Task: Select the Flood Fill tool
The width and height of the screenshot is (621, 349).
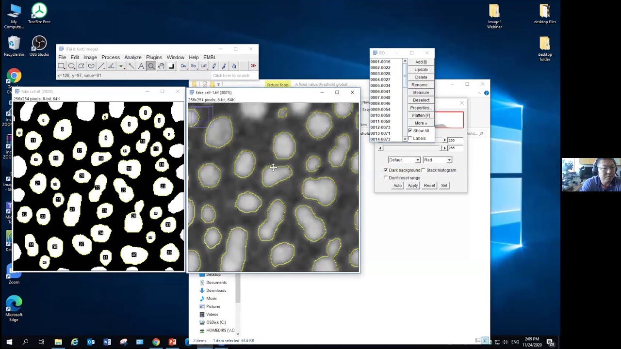Action: click(x=234, y=66)
